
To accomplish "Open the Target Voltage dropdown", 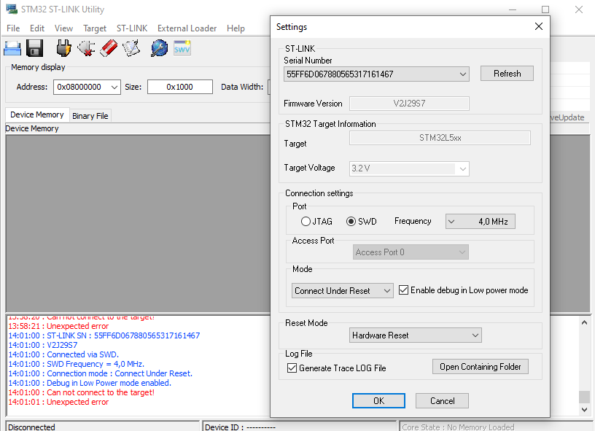I will (x=409, y=168).
